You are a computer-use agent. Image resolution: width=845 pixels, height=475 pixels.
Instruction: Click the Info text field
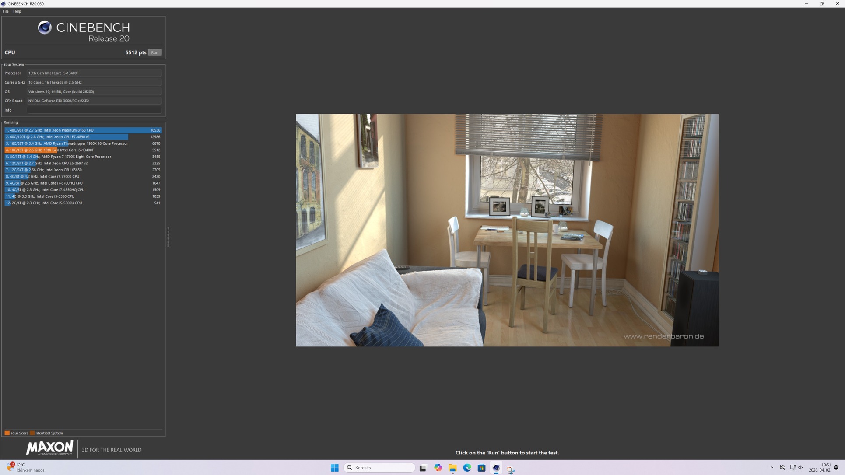(94, 110)
